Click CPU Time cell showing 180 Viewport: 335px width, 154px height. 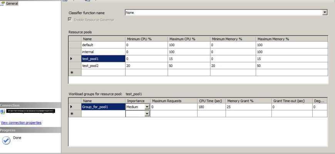click(211, 107)
